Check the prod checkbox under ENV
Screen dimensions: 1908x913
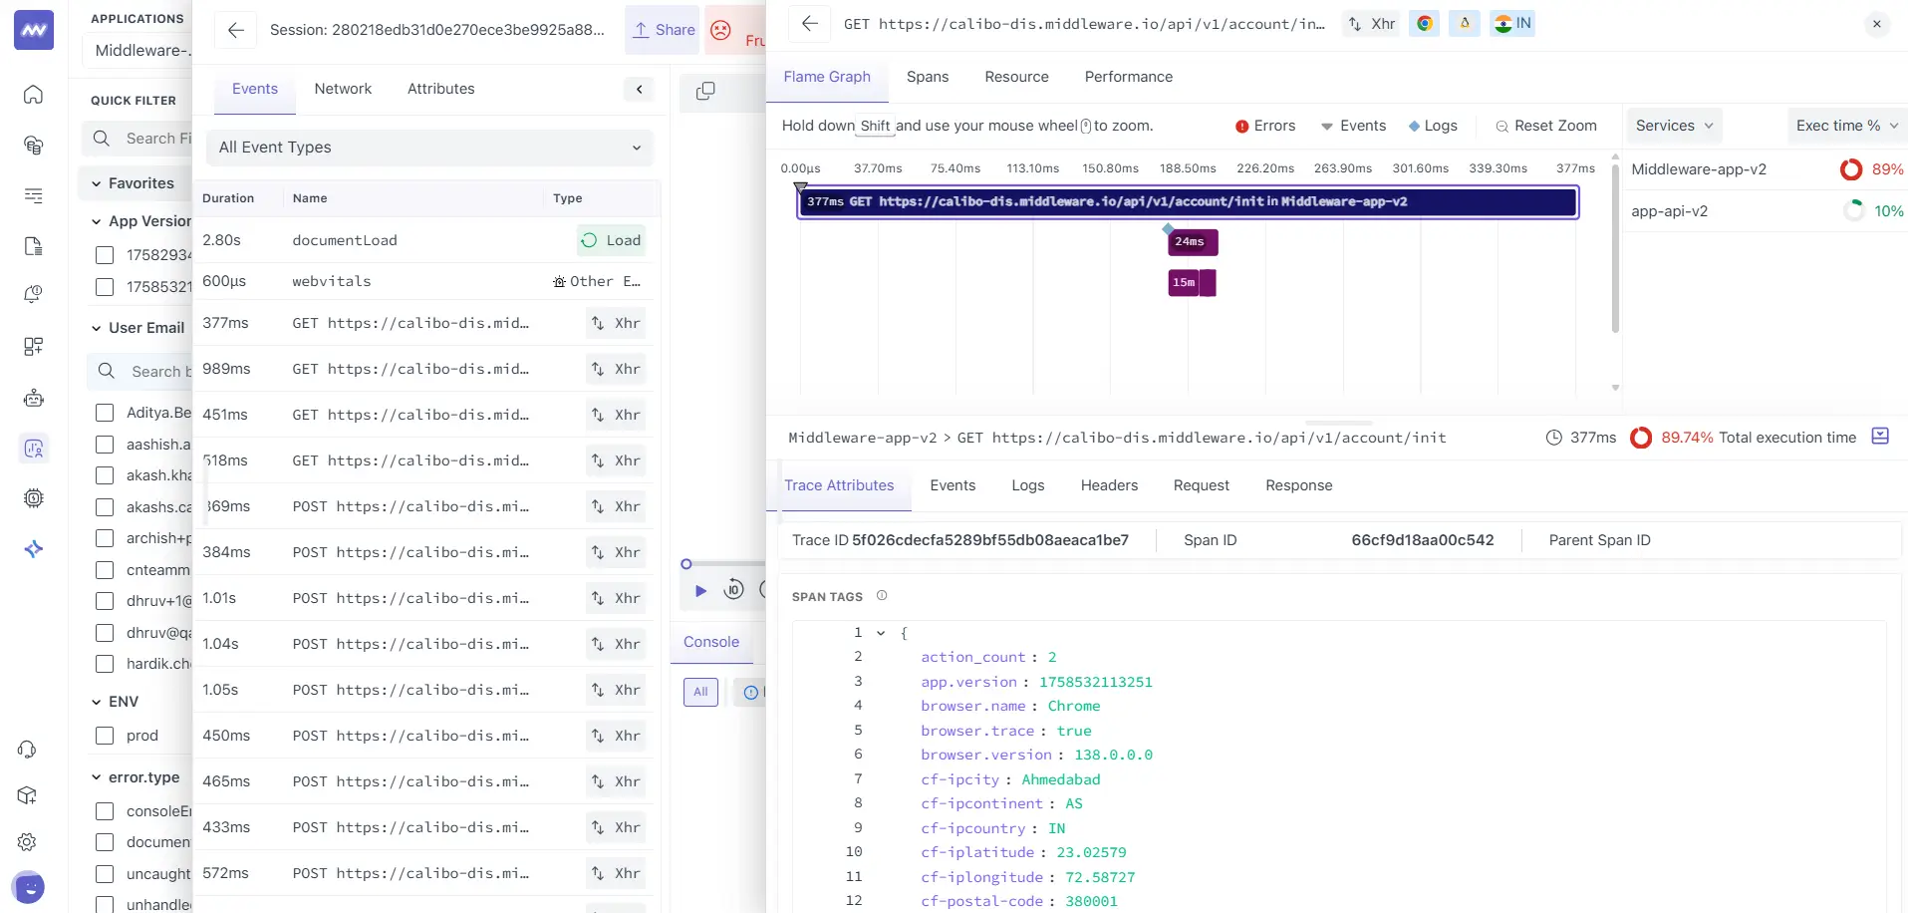pyautogui.click(x=104, y=736)
